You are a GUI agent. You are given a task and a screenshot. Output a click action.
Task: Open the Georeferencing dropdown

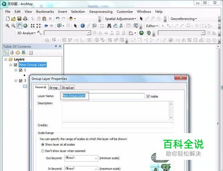(x=184, y=19)
